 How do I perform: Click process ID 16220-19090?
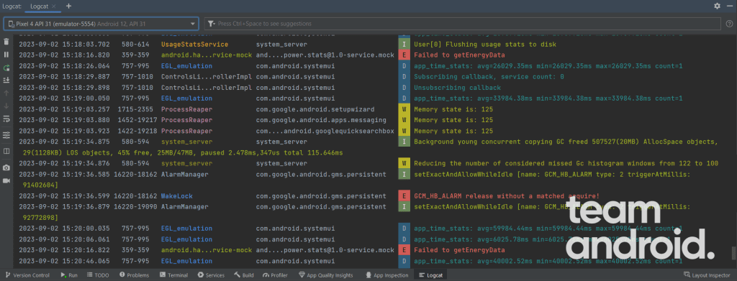click(135, 206)
